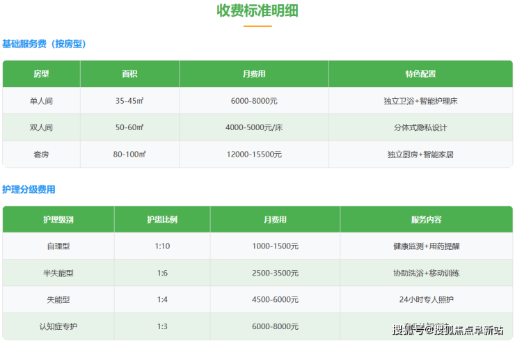Click the 面积 column header
The width and height of the screenshot is (515, 341).
[x=129, y=74]
